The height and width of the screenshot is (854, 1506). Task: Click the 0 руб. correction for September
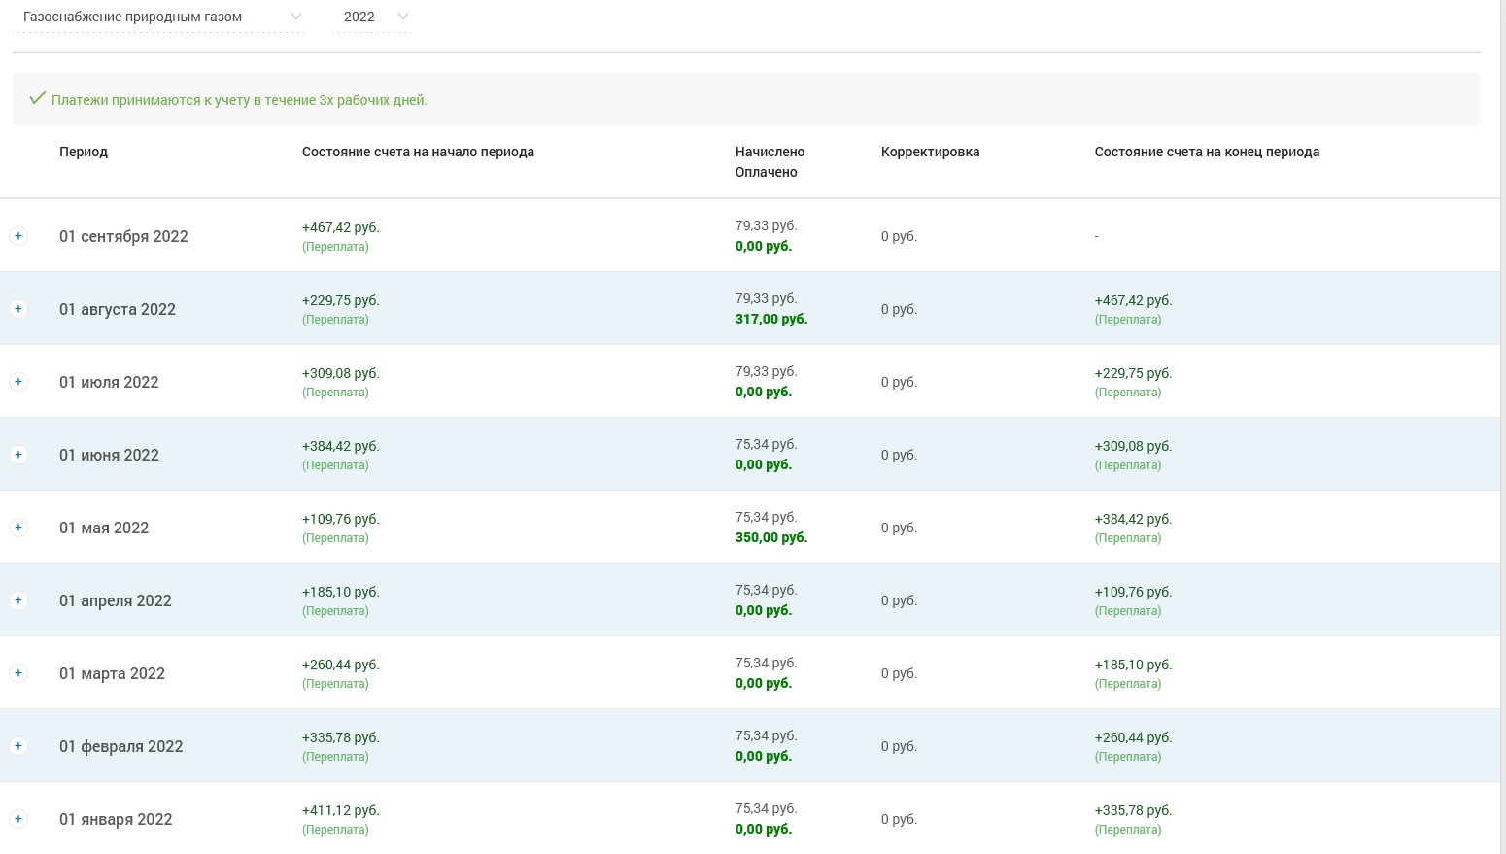coord(899,236)
